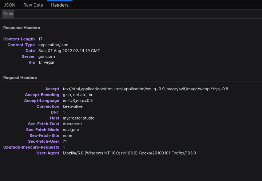The height and width of the screenshot is (181, 262).
Task: Click the Sec-Fetch-User header name
Action: tap(44, 141)
